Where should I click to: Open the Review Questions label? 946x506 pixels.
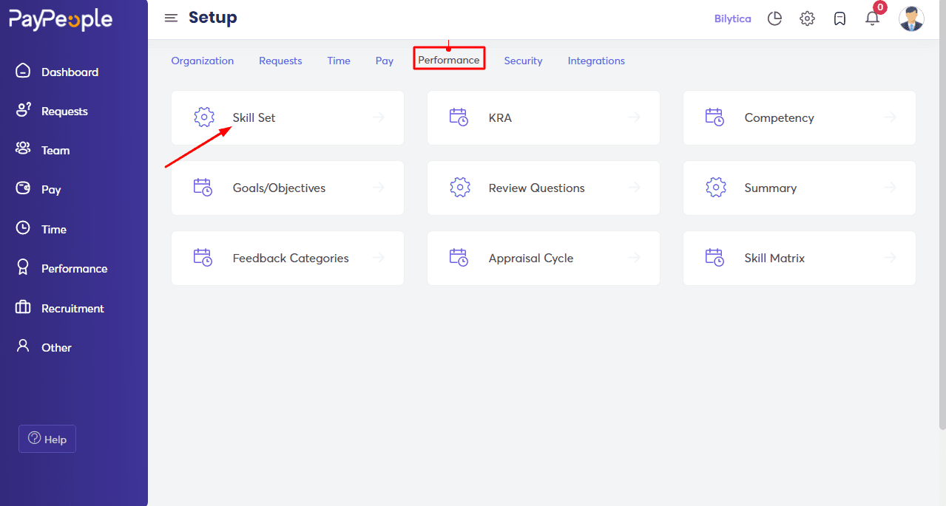537,188
